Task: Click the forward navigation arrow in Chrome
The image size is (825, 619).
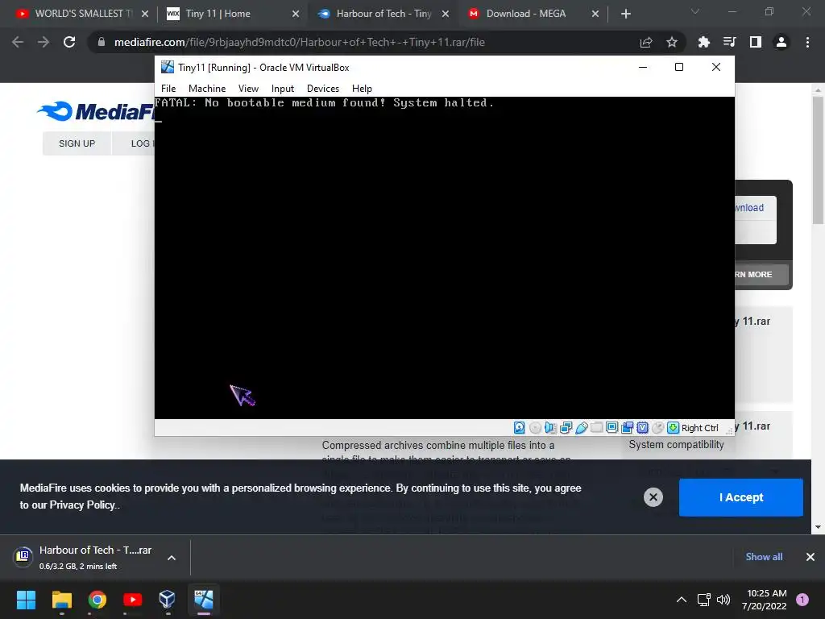Action: click(x=44, y=42)
